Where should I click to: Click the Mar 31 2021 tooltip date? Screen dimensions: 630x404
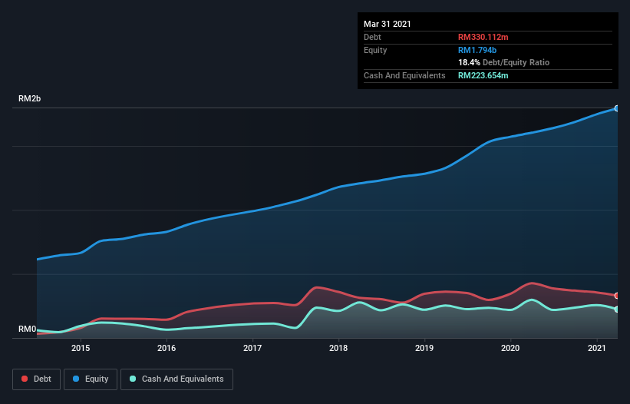(x=388, y=24)
